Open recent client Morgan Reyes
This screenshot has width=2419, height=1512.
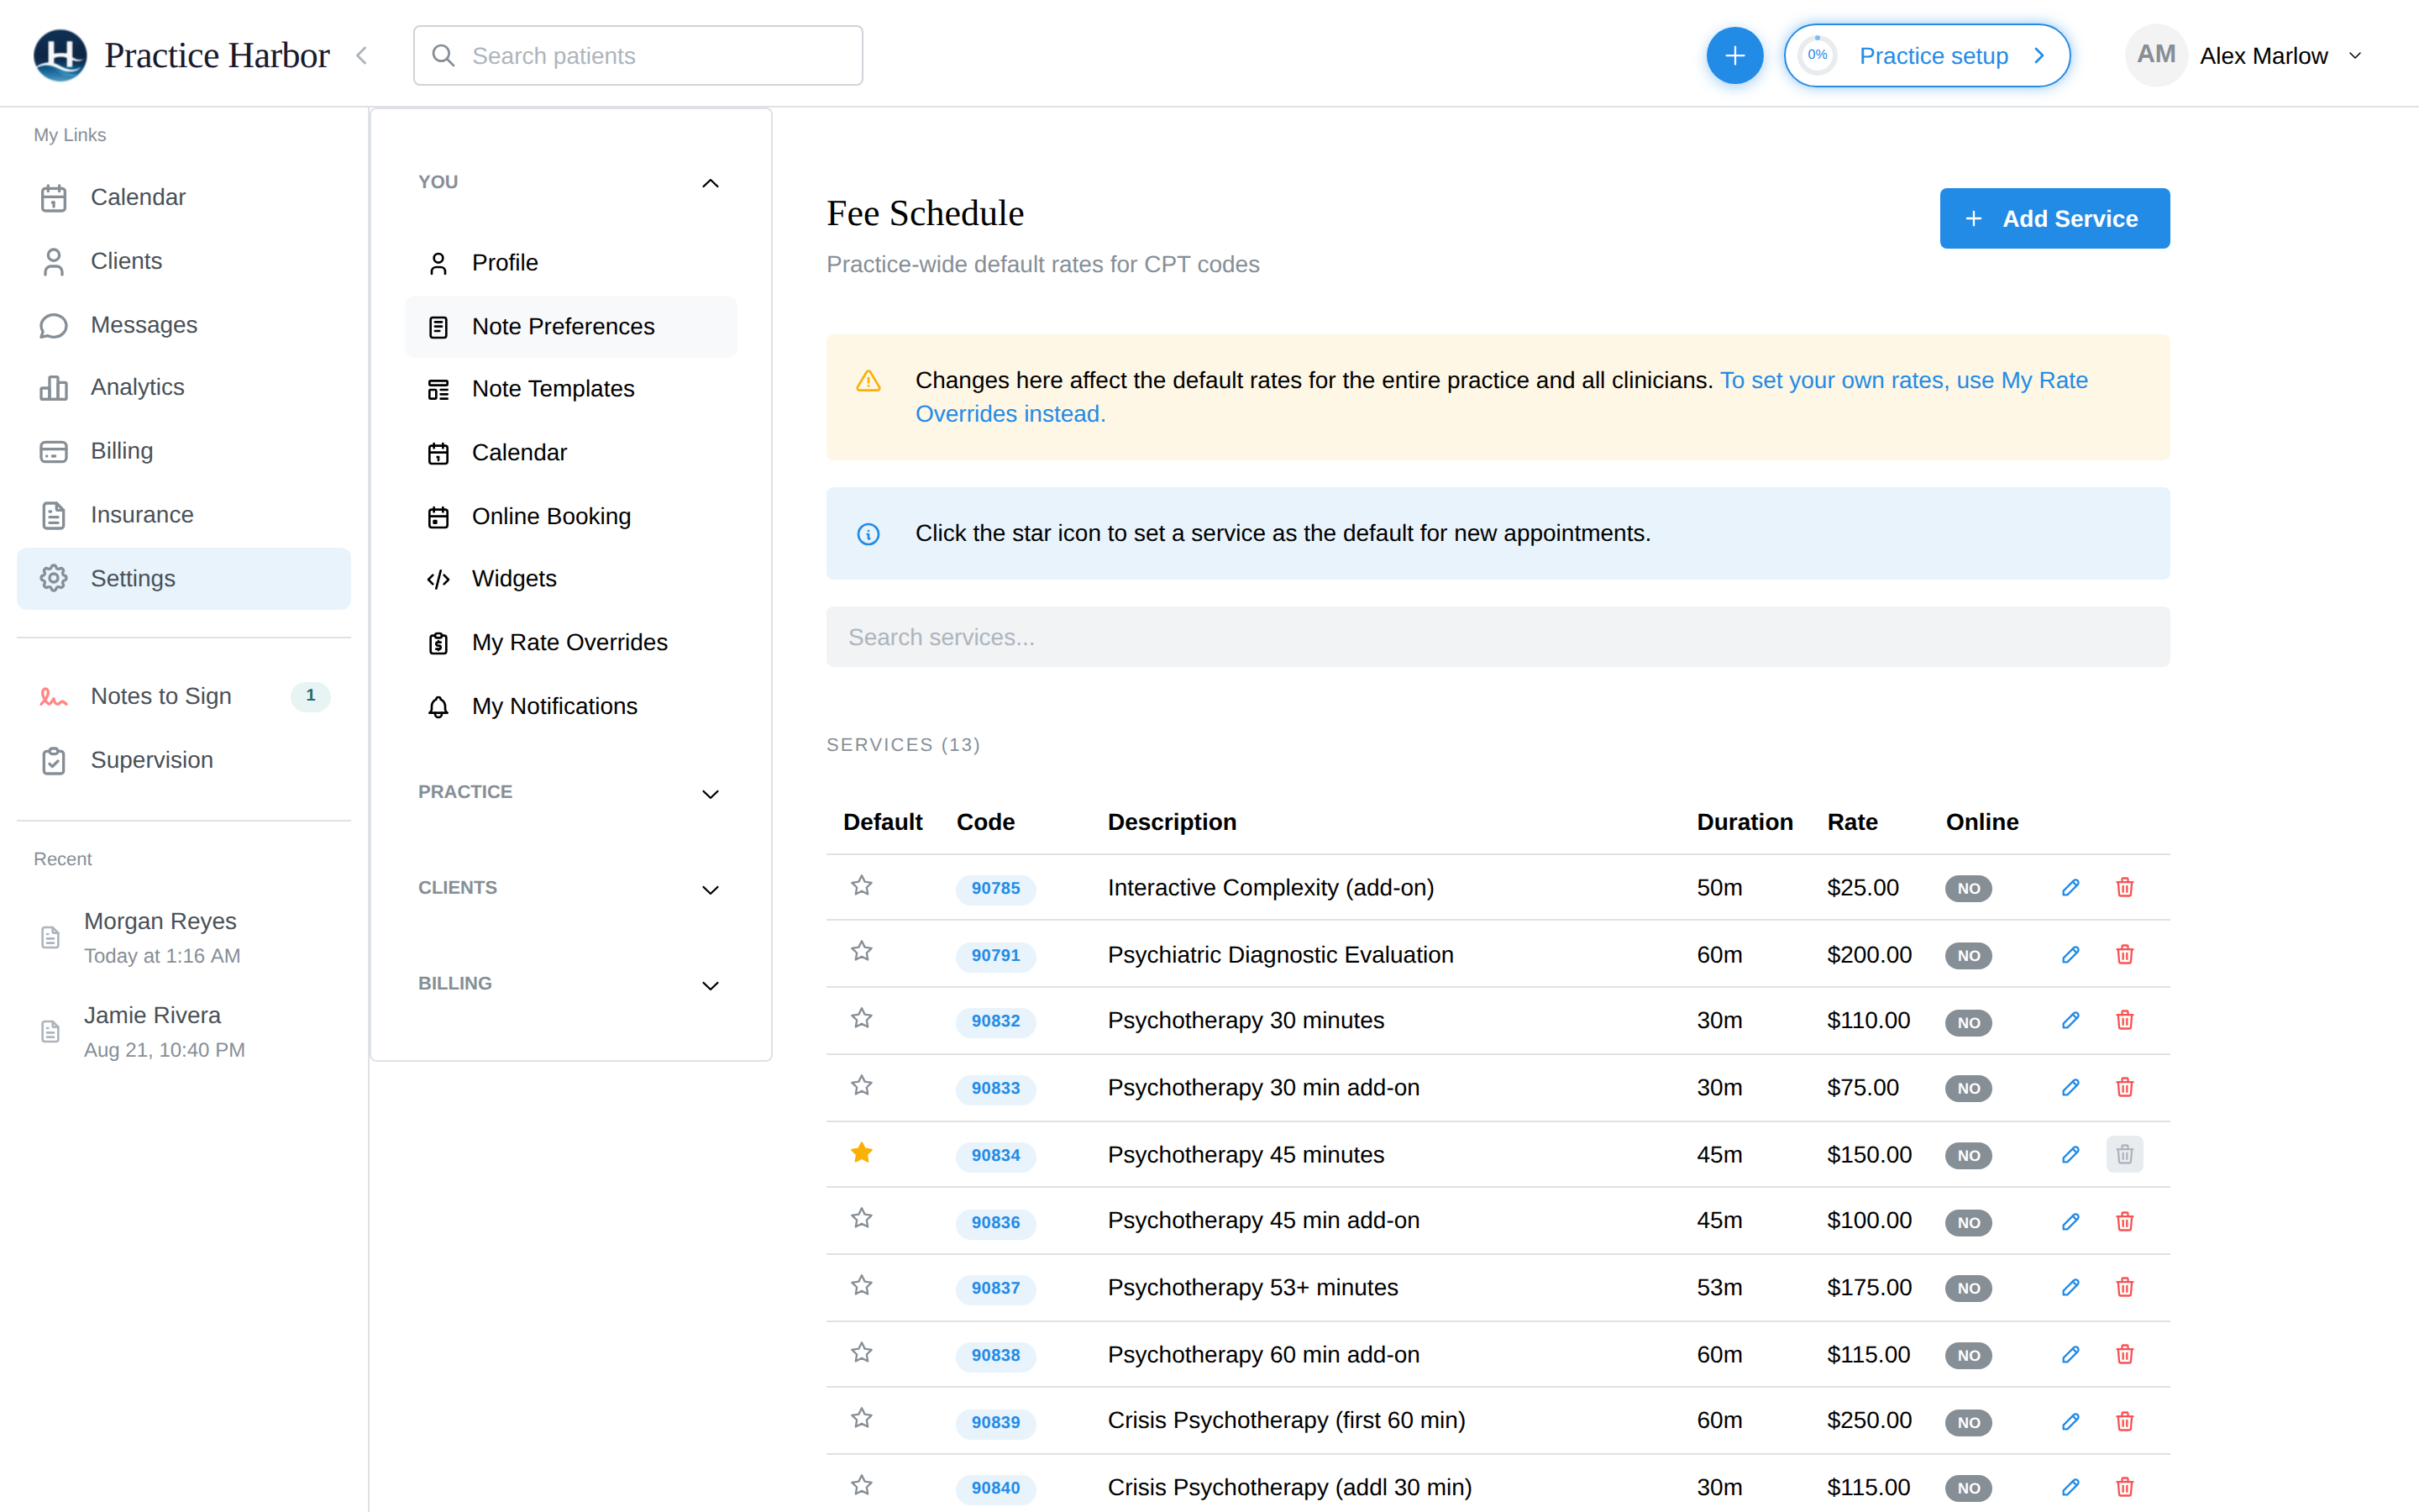pos(184,937)
